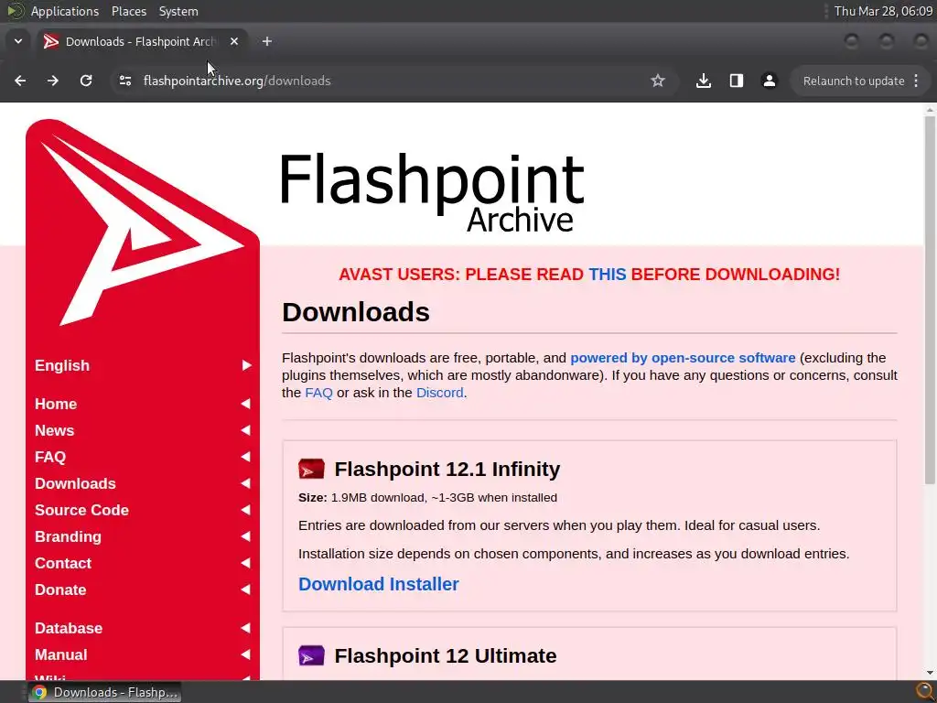Open the powered by open-source software link
The width and height of the screenshot is (937, 703).
point(683,358)
